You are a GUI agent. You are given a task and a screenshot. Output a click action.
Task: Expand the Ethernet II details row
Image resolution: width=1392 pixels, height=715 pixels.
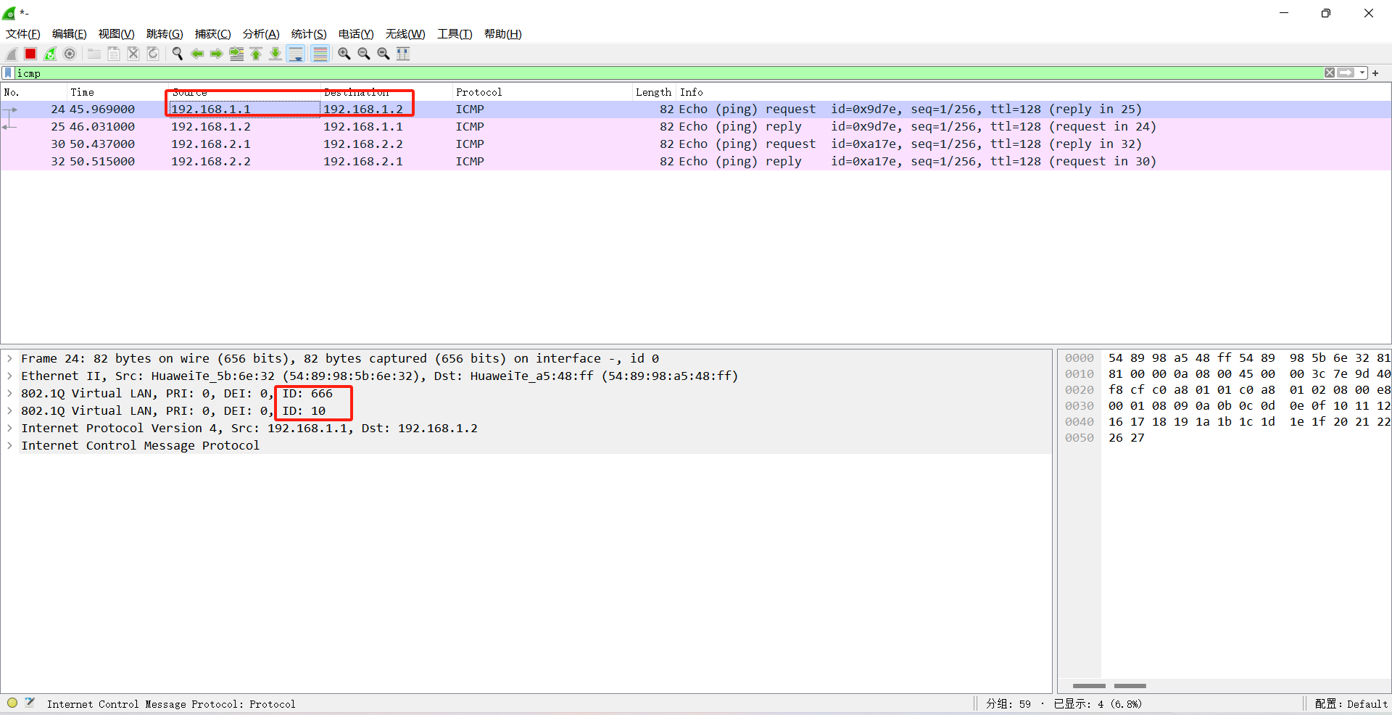pos(9,376)
